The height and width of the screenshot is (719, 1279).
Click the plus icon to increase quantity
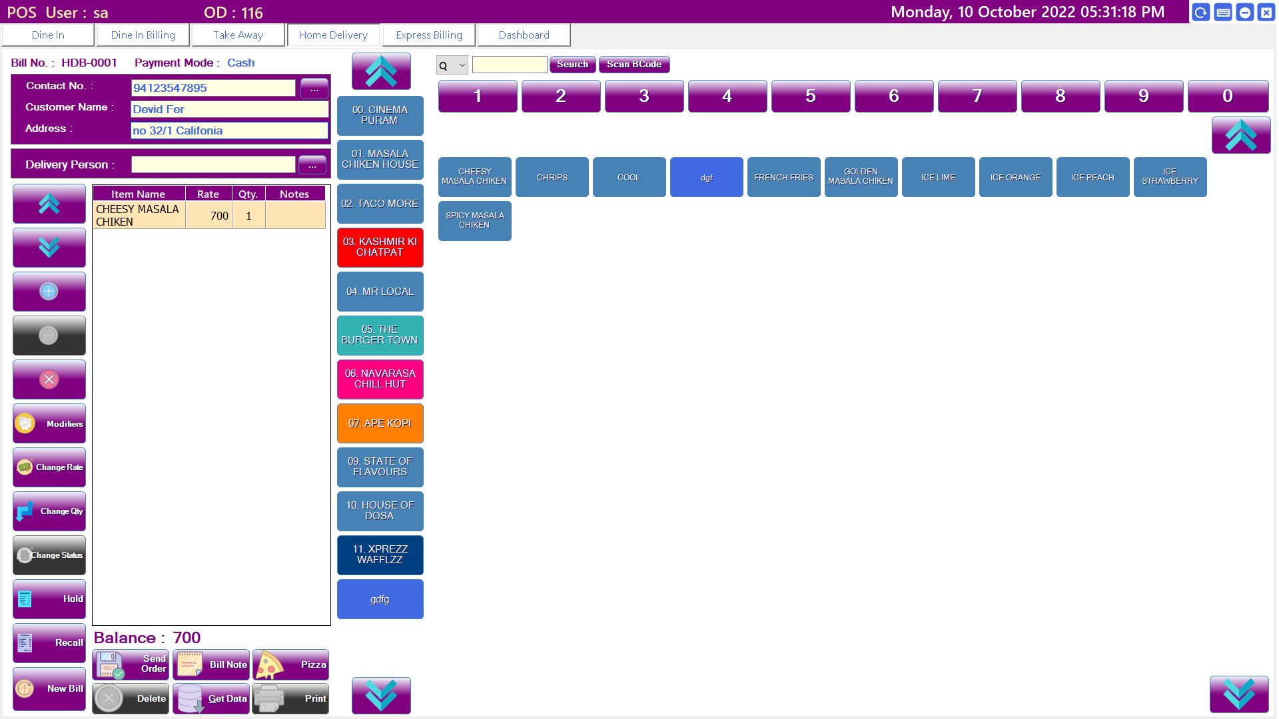click(x=49, y=292)
